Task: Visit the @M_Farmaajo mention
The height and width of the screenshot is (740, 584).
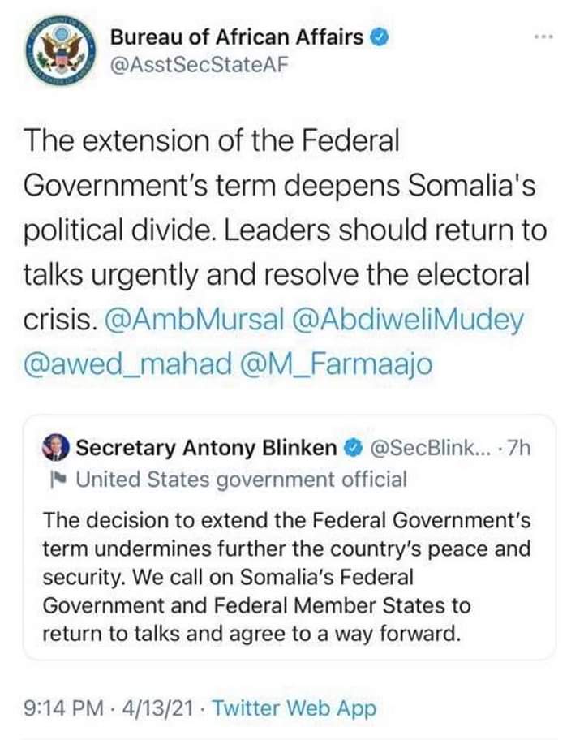Action: tap(337, 365)
